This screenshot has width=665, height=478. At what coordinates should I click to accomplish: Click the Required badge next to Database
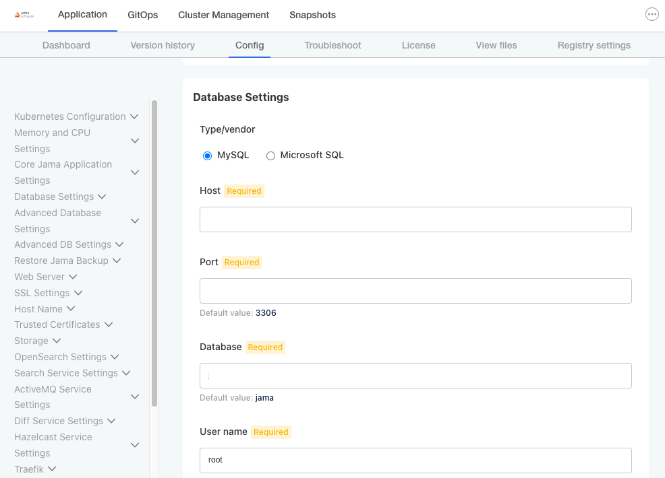[x=265, y=347]
